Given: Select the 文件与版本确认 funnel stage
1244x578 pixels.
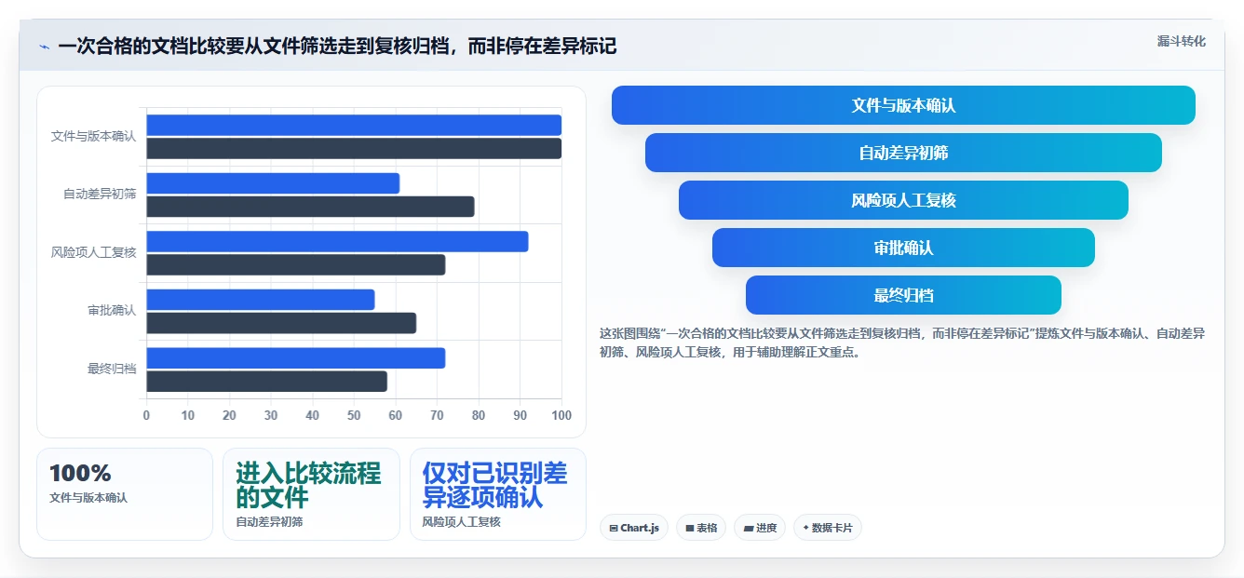Looking at the screenshot, I should 903,105.
